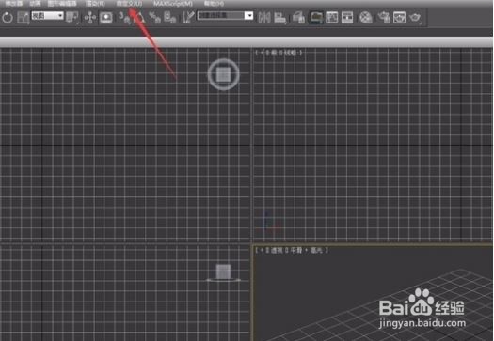Open the 修改器 menu
The image size is (494, 341).
(x=13, y=4)
